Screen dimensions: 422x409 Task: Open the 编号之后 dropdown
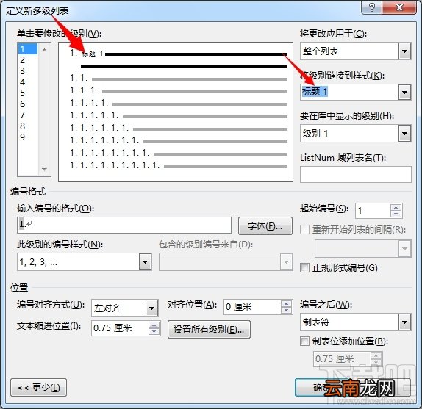click(404, 322)
